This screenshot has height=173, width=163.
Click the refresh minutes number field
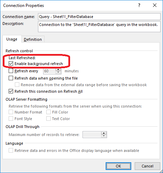pyautogui.click(x=50, y=71)
